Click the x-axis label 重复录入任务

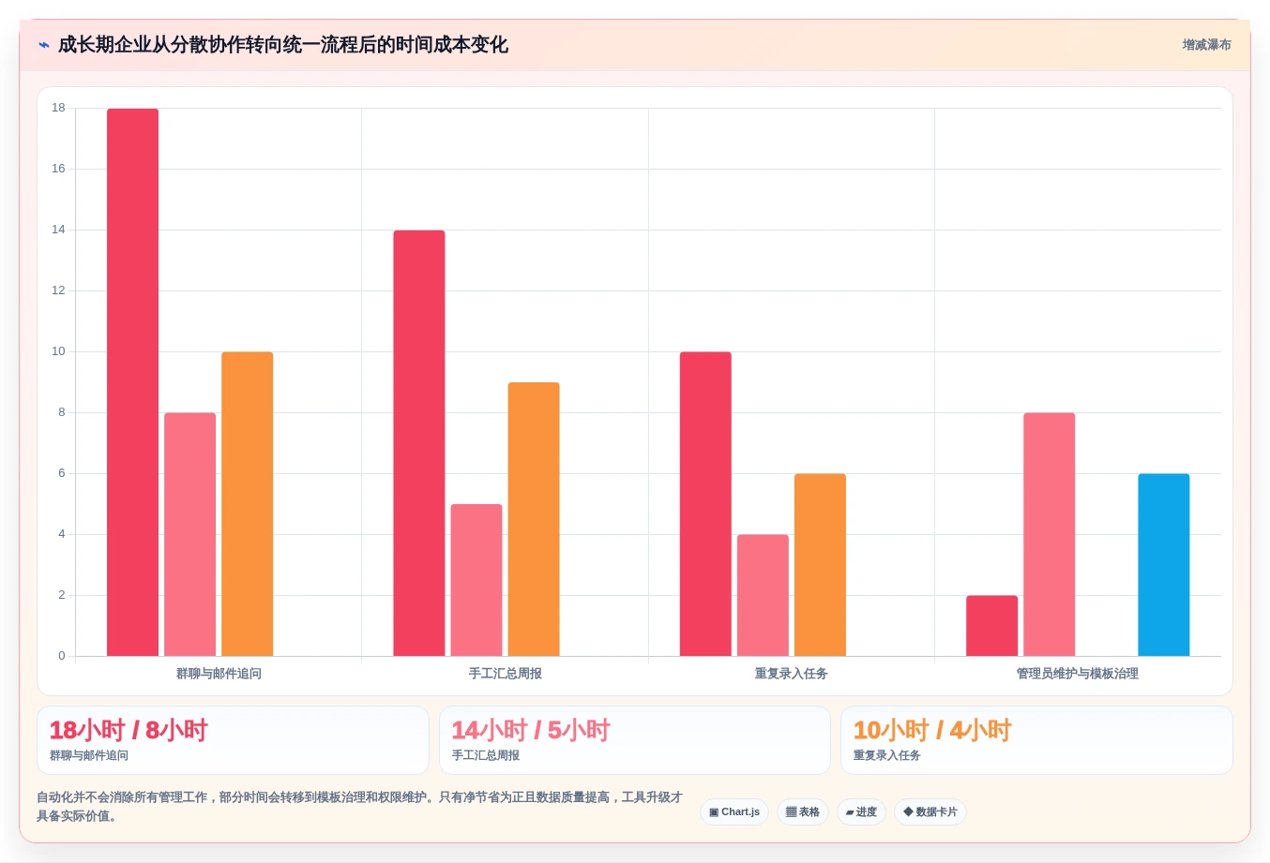[x=792, y=674]
